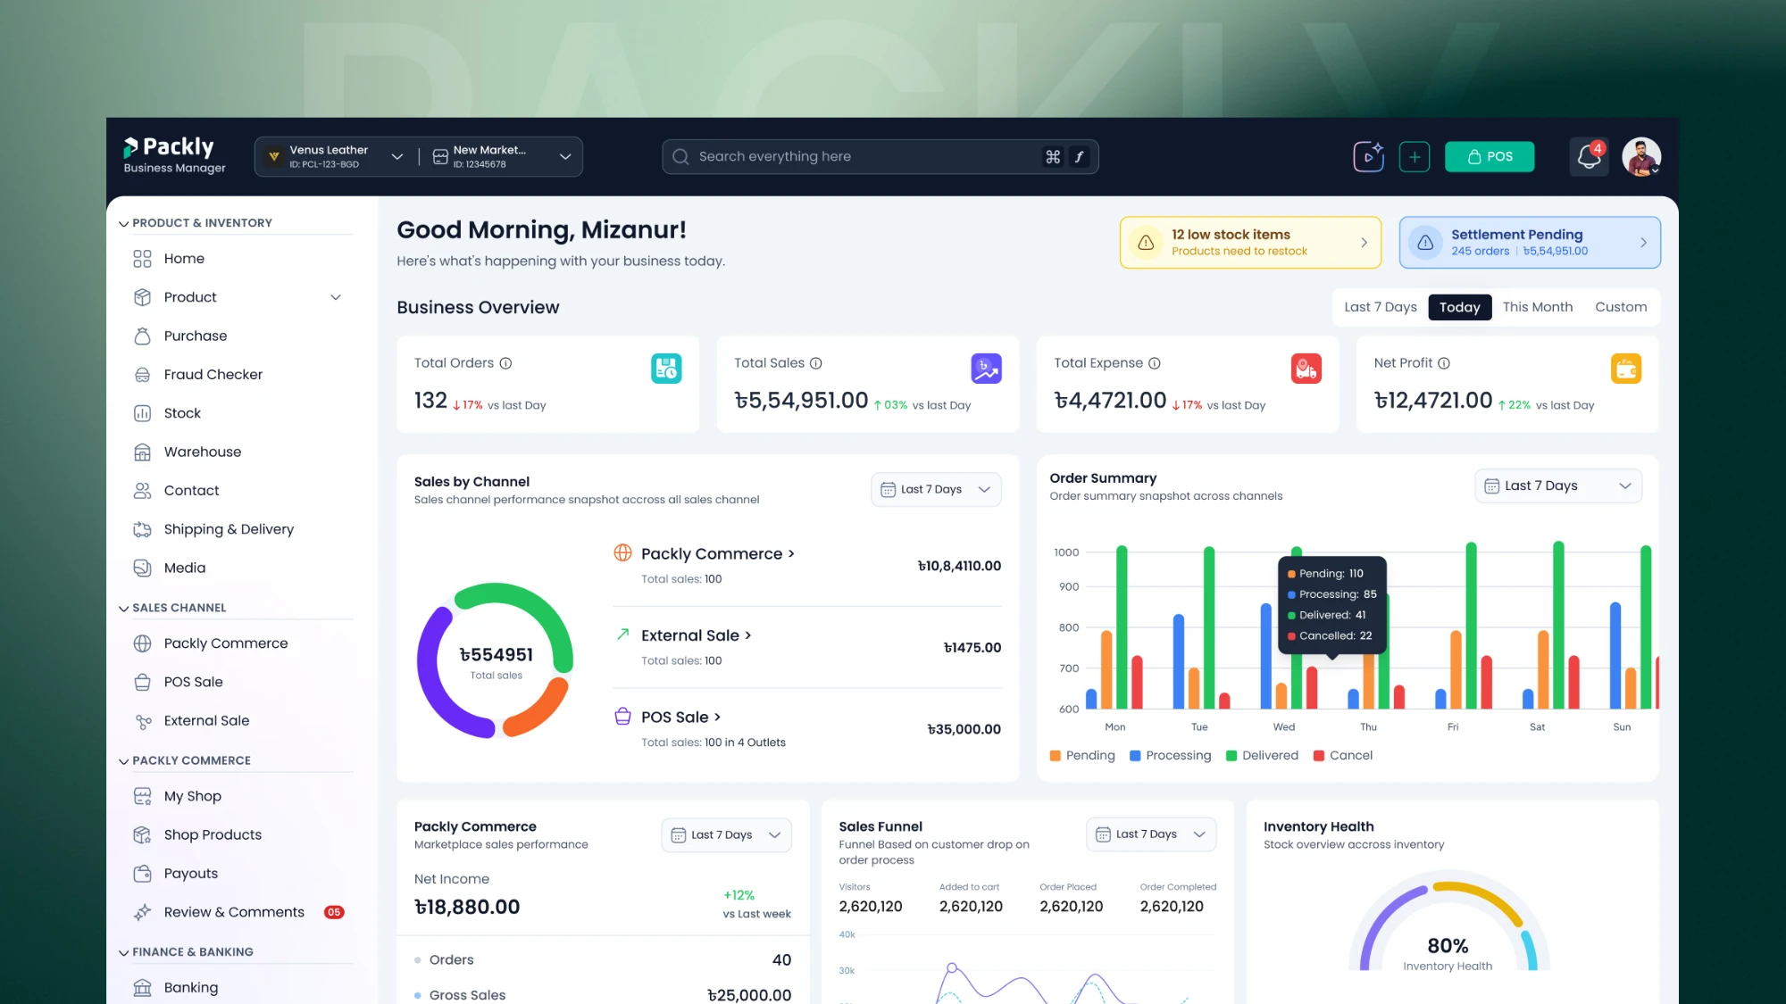Click the Home grid icon in sidebar
The height and width of the screenshot is (1004, 1786).
coord(142,259)
